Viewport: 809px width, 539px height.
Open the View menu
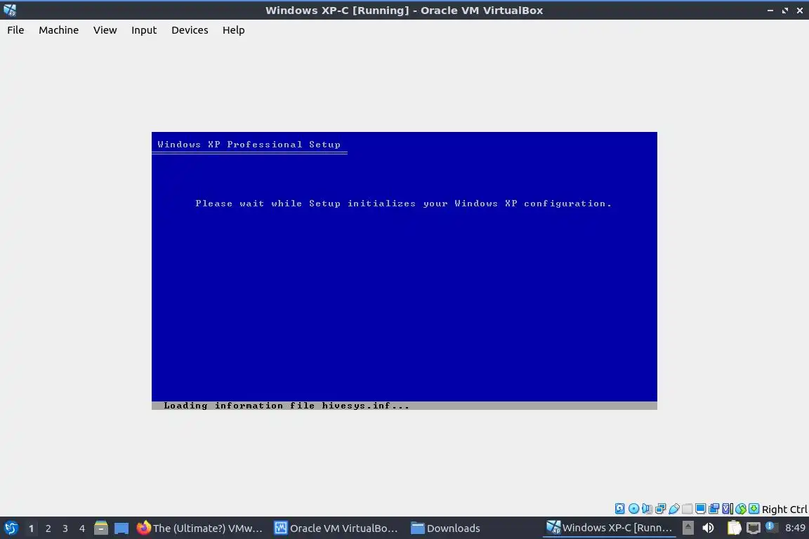[x=105, y=30]
